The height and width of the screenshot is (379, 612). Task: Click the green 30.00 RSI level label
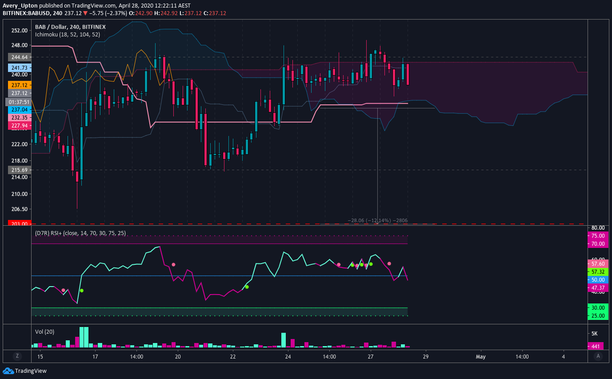tap(598, 307)
